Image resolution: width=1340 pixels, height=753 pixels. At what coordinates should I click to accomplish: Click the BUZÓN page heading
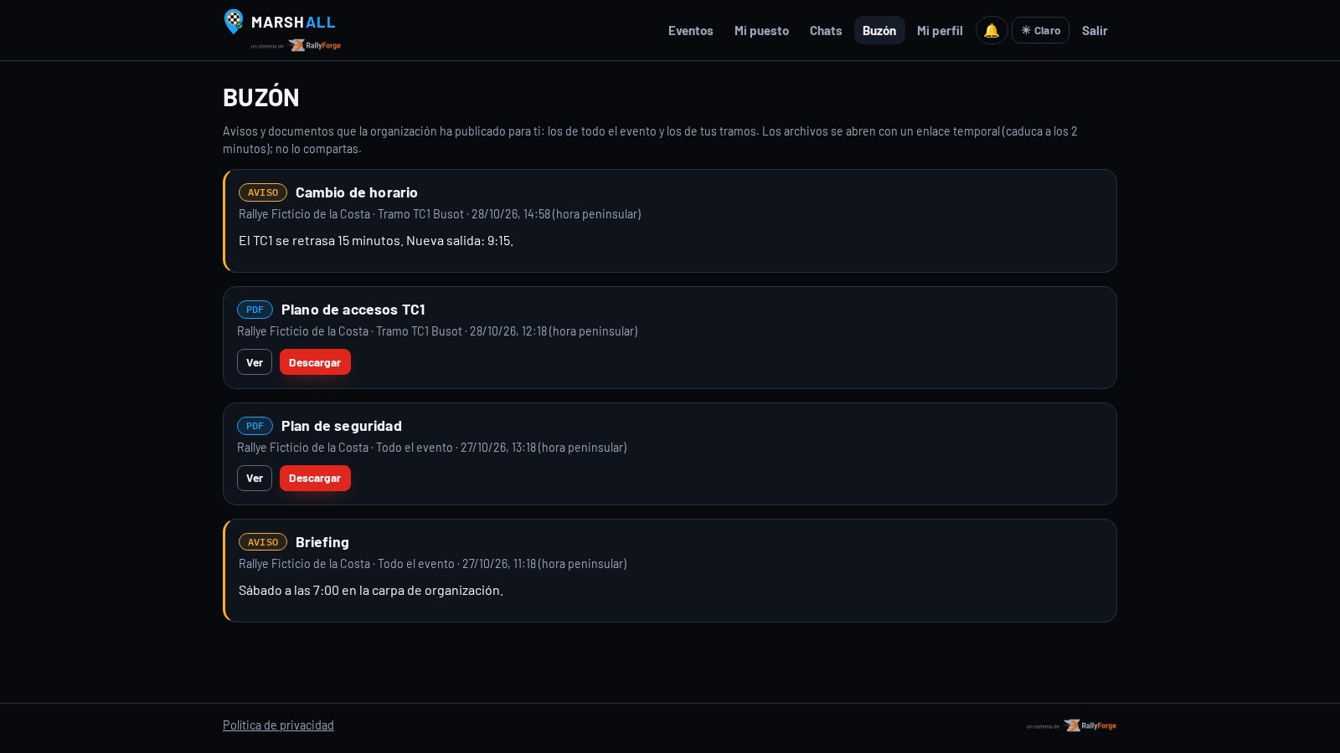click(x=261, y=97)
